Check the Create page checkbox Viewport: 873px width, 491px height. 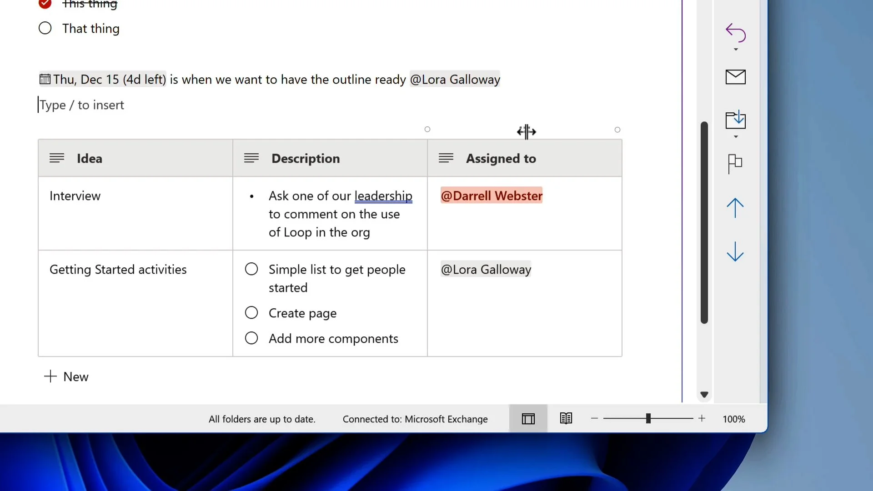(251, 313)
